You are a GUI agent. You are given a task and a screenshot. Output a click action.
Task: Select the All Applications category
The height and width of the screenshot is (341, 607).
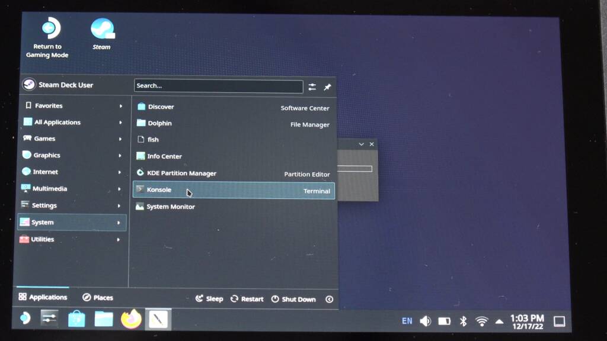[73, 122]
